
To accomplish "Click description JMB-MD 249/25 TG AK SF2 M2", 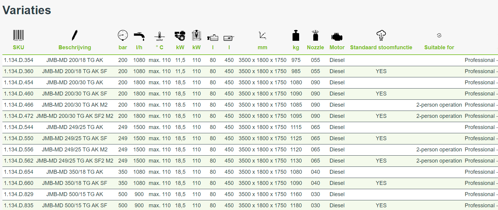I will (x=75, y=161).
